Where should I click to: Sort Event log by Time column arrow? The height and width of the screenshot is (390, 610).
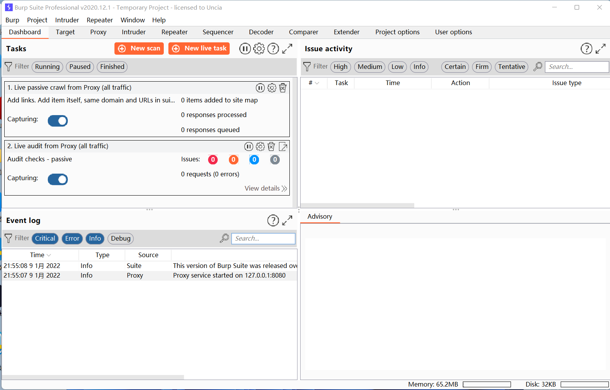pos(49,255)
